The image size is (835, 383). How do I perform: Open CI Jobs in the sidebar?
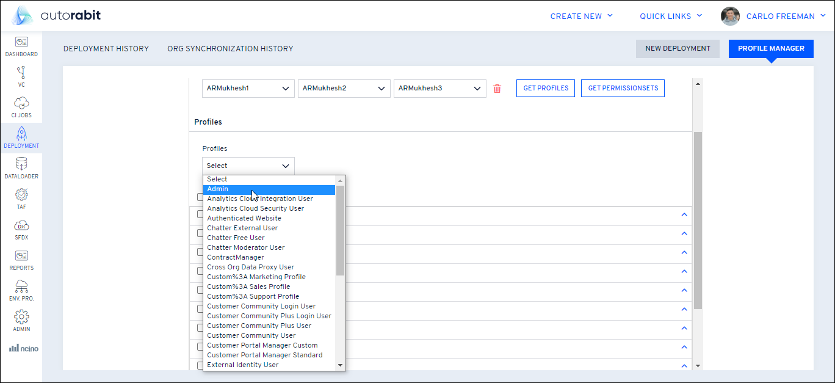point(21,108)
